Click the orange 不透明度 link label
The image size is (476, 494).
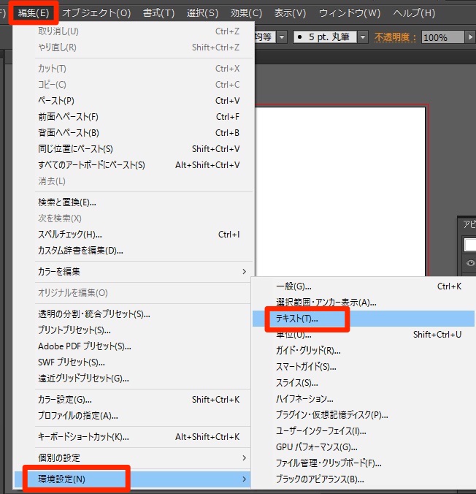(395, 37)
